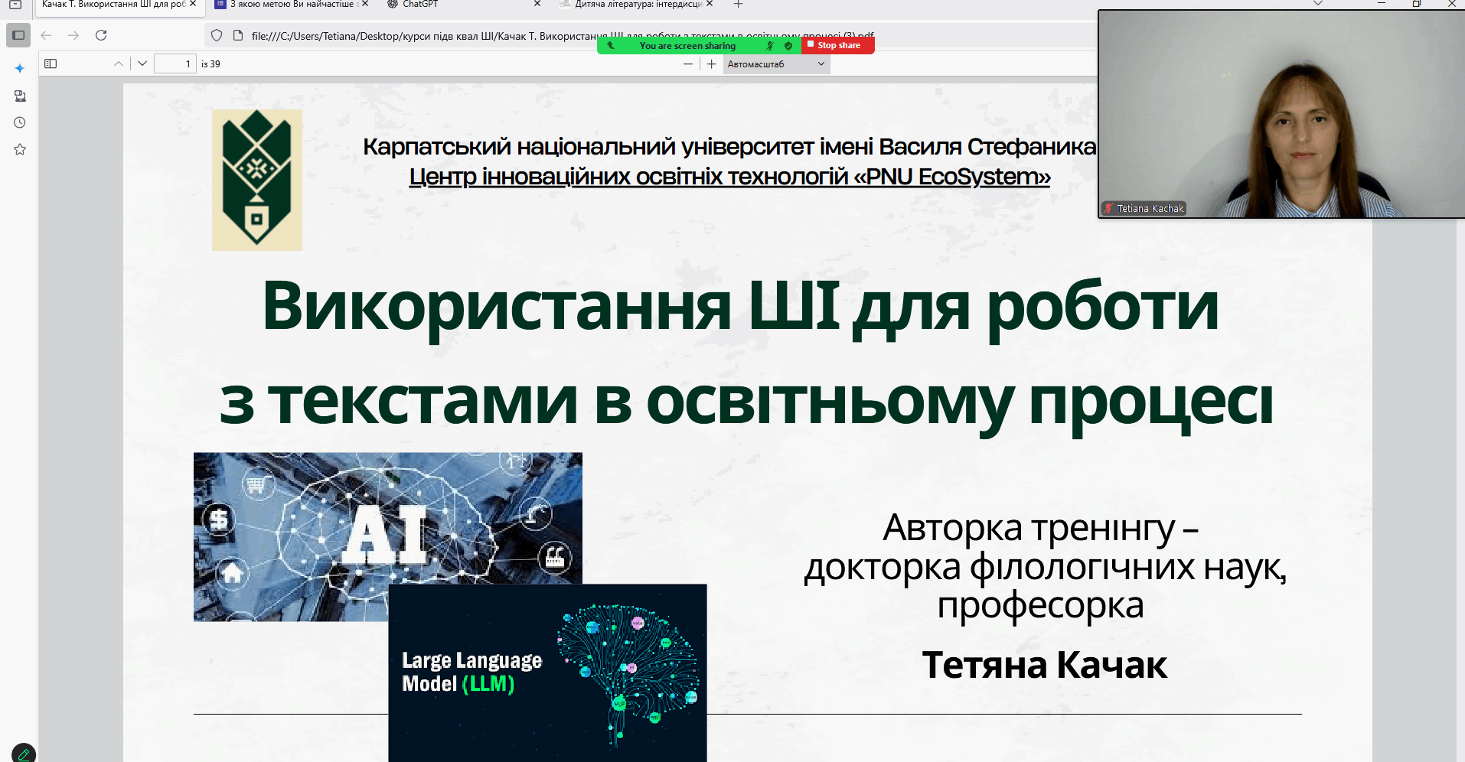The height and width of the screenshot is (762, 1465).
Task: Open the history clock icon in sidebar
Action: click(x=20, y=122)
